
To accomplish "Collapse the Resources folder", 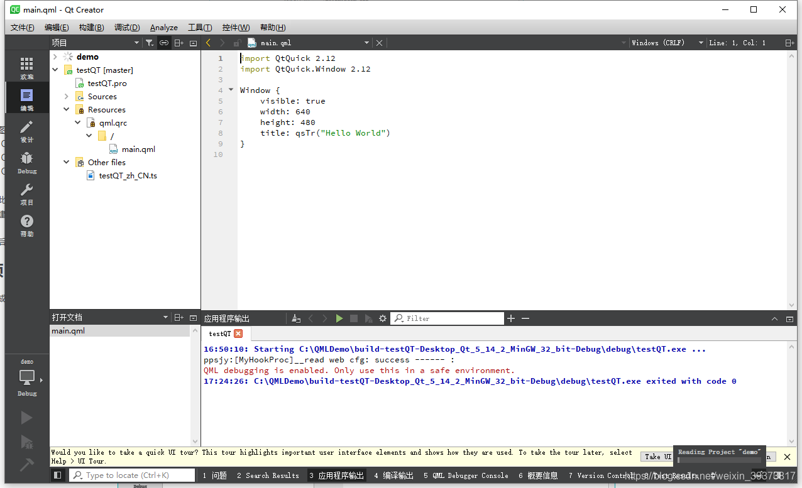I will click(67, 109).
